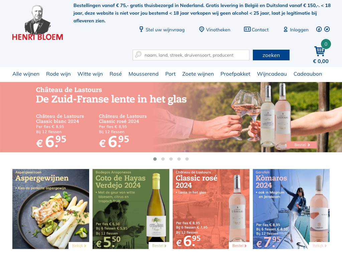Open the Rode wijn menu

click(x=58, y=74)
